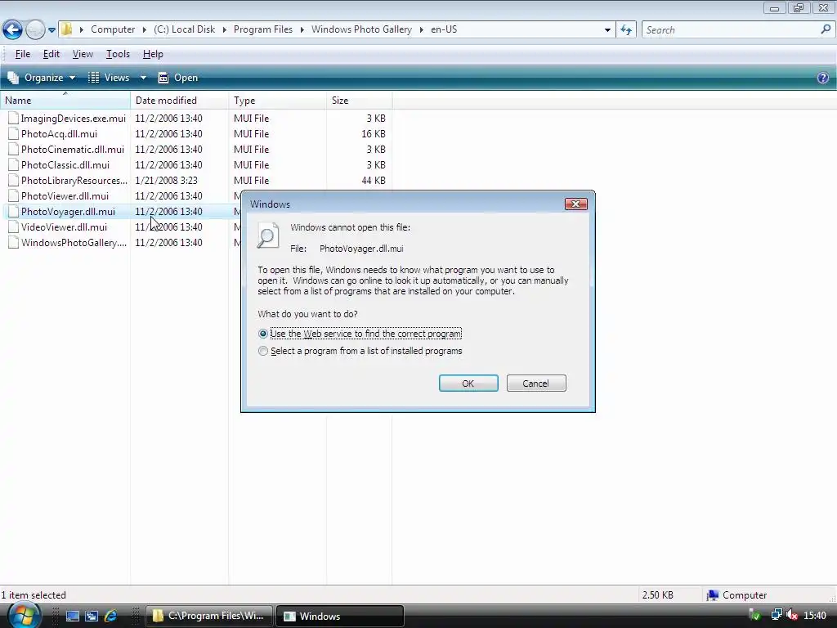Switch to C:\Program Files taskbar button
The width and height of the screenshot is (837, 628).
(209, 616)
